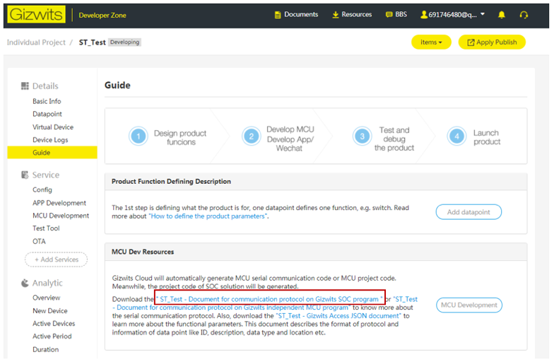
Task: Go to Individual Project breadcrumb
Action: click(x=36, y=42)
